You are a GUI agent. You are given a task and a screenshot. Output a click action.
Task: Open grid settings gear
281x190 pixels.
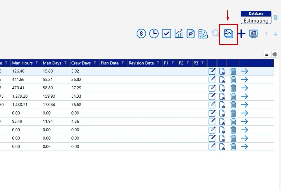point(275,54)
